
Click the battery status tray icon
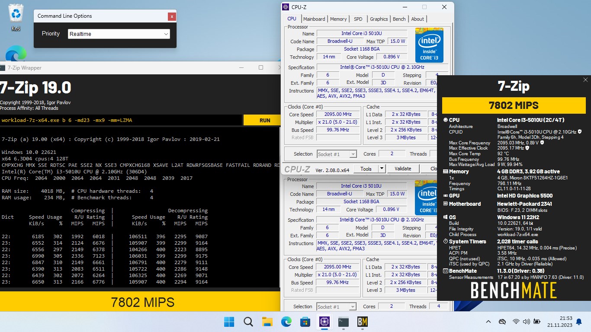tap(536, 322)
